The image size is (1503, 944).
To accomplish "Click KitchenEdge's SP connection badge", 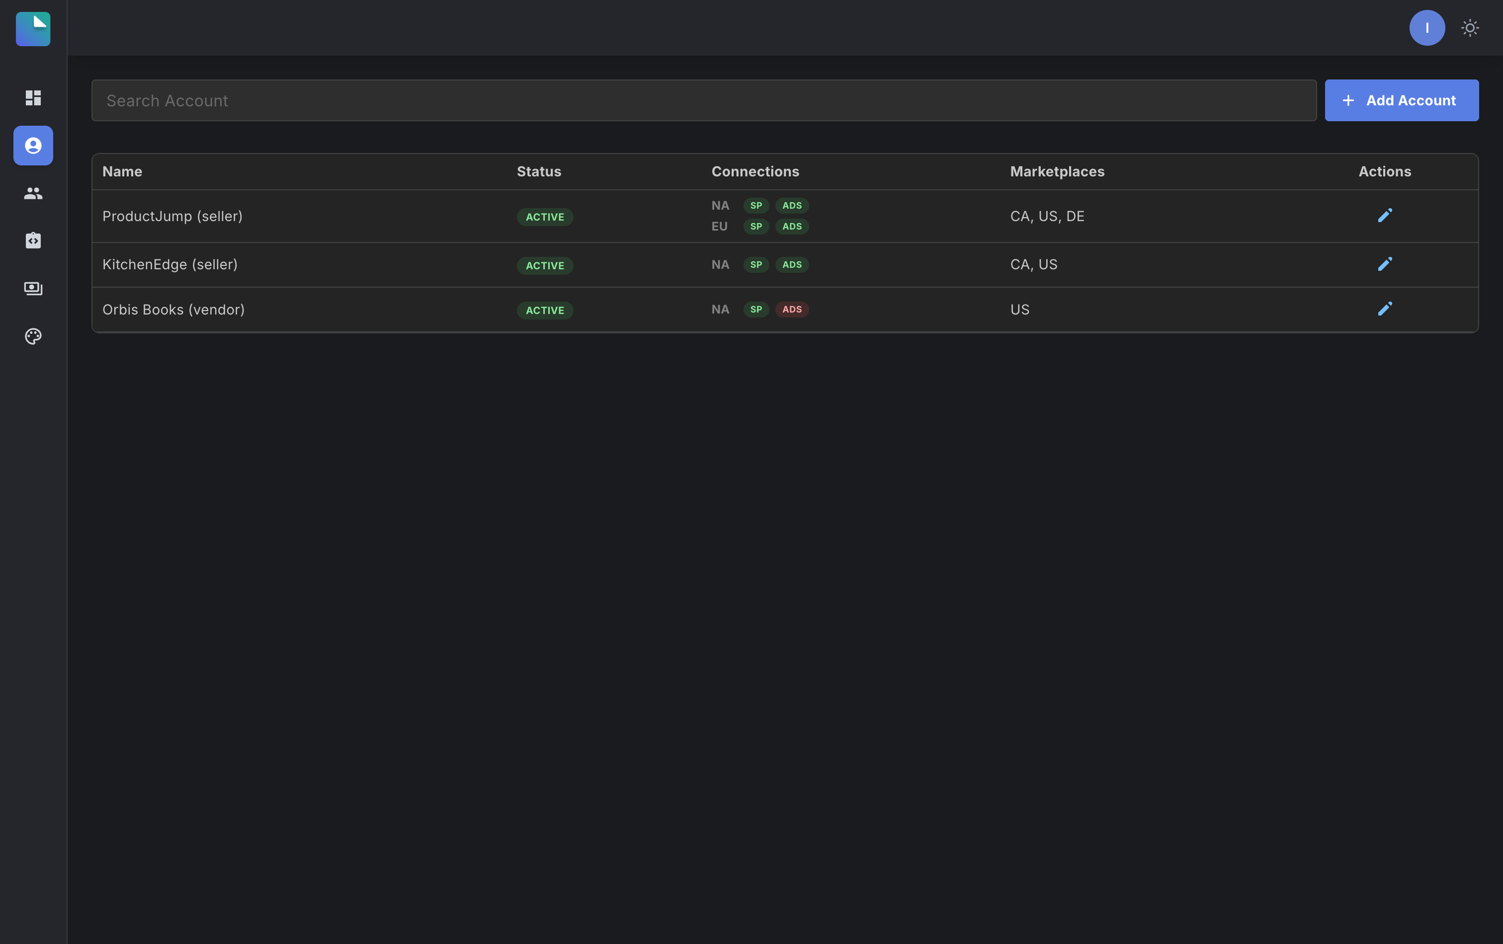I will point(756,264).
